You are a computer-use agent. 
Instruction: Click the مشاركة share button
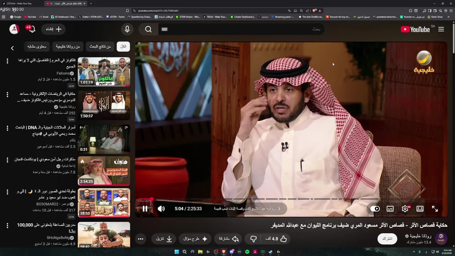coord(229,239)
